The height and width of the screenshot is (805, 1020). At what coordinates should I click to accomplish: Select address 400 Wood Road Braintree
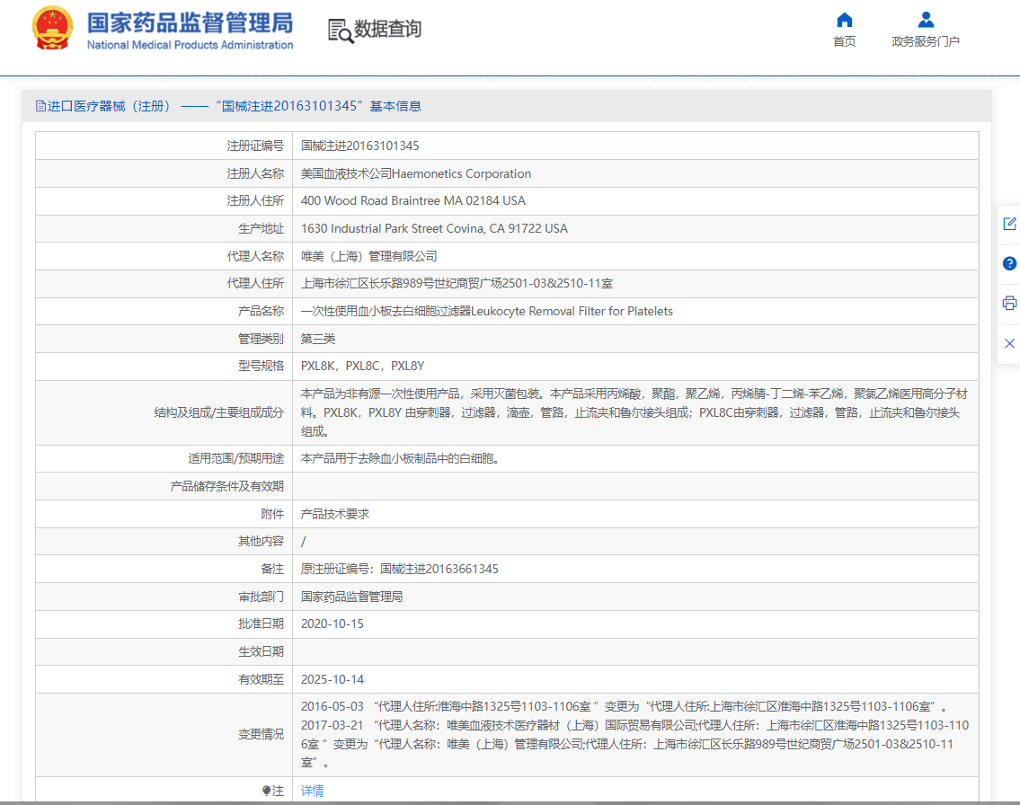(x=413, y=201)
